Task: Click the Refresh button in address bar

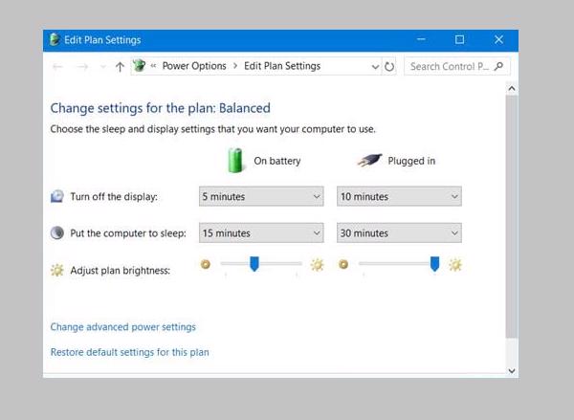Action: [x=389, y=67]
